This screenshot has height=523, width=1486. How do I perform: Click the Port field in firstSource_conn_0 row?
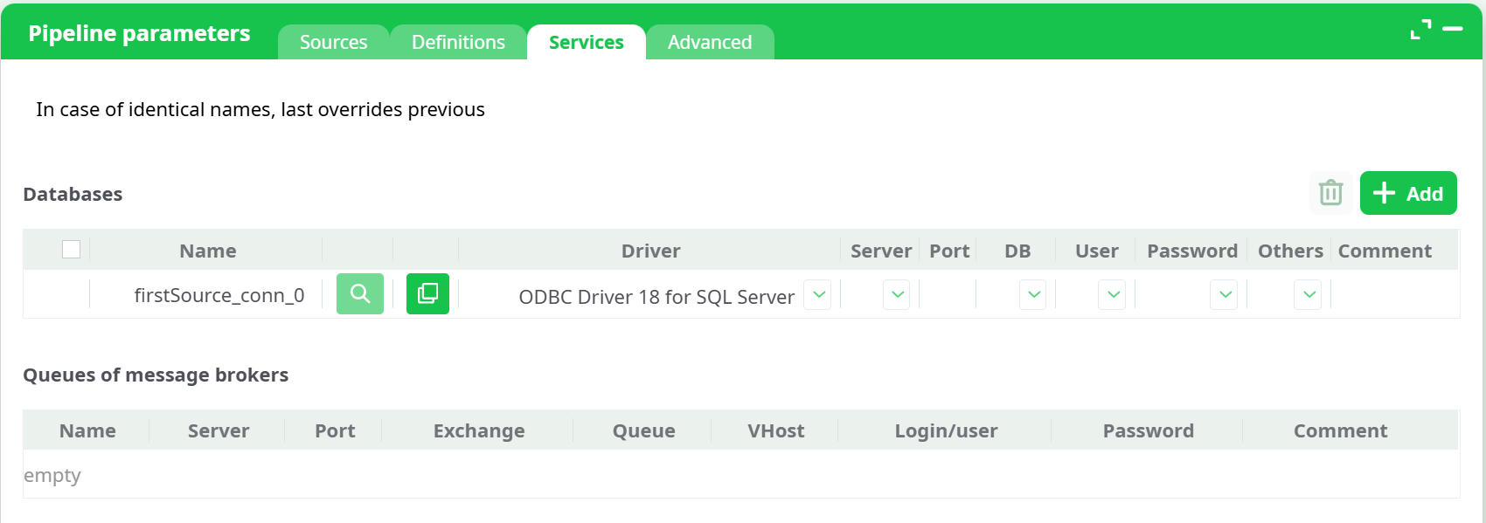pos(948,294)
